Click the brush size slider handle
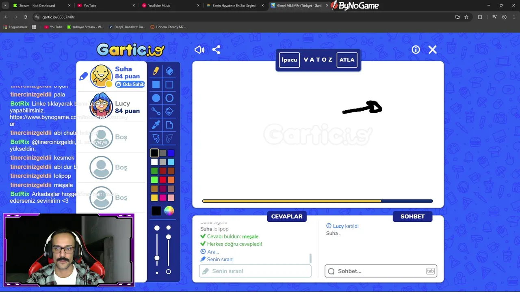The image size is (520, 292). click(x=157, y=258)
